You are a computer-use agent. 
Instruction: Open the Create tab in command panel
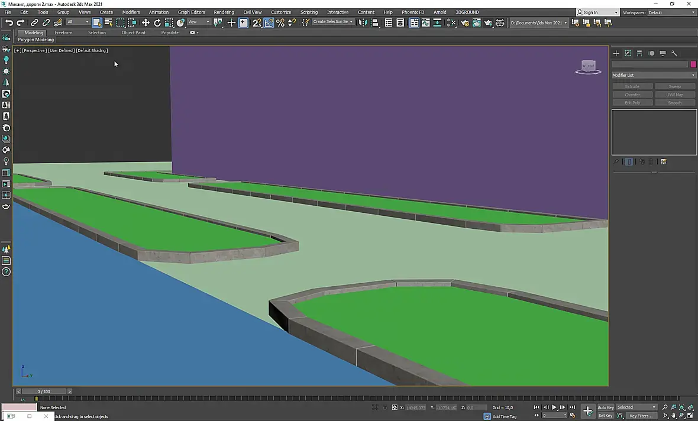coord(616,53)
